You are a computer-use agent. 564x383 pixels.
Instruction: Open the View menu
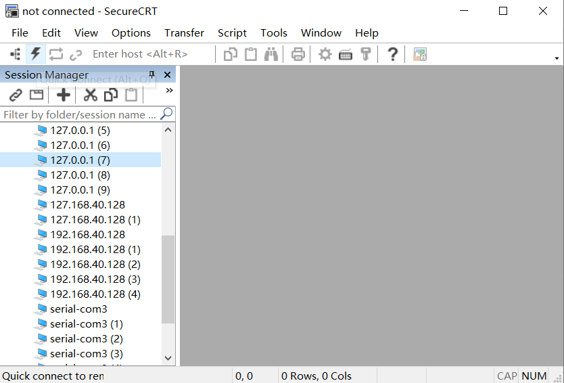click(86, 32)
